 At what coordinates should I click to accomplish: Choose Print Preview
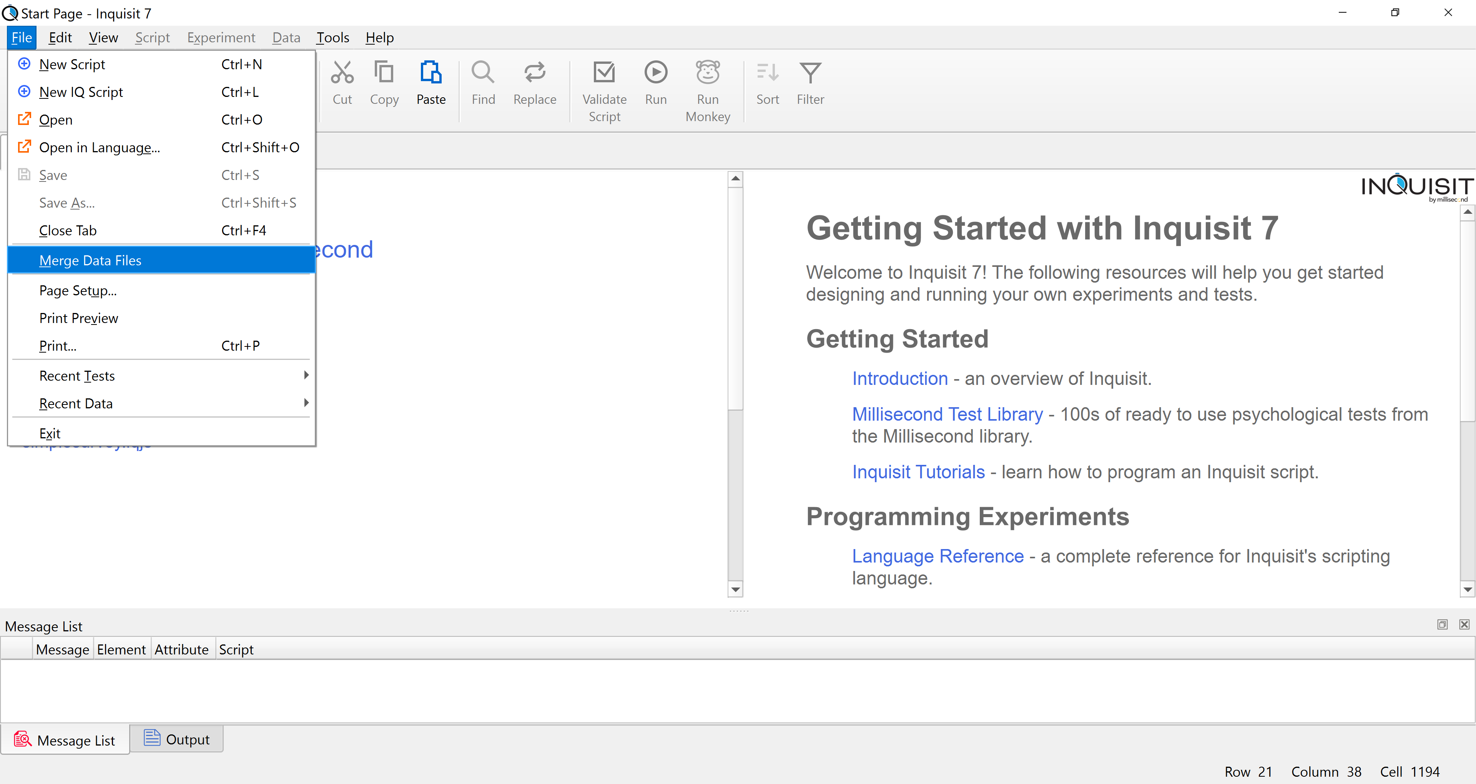pos(161,318)
